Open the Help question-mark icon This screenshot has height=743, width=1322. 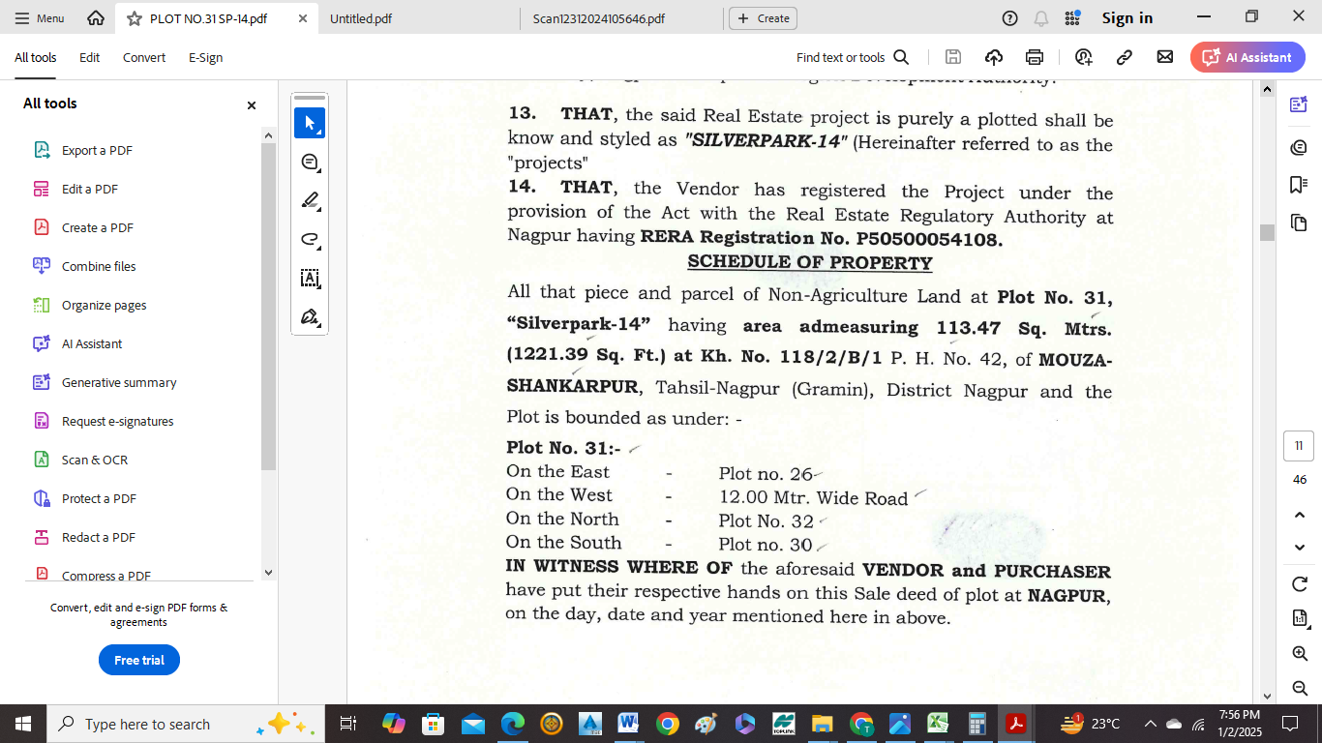[1010, 18]
